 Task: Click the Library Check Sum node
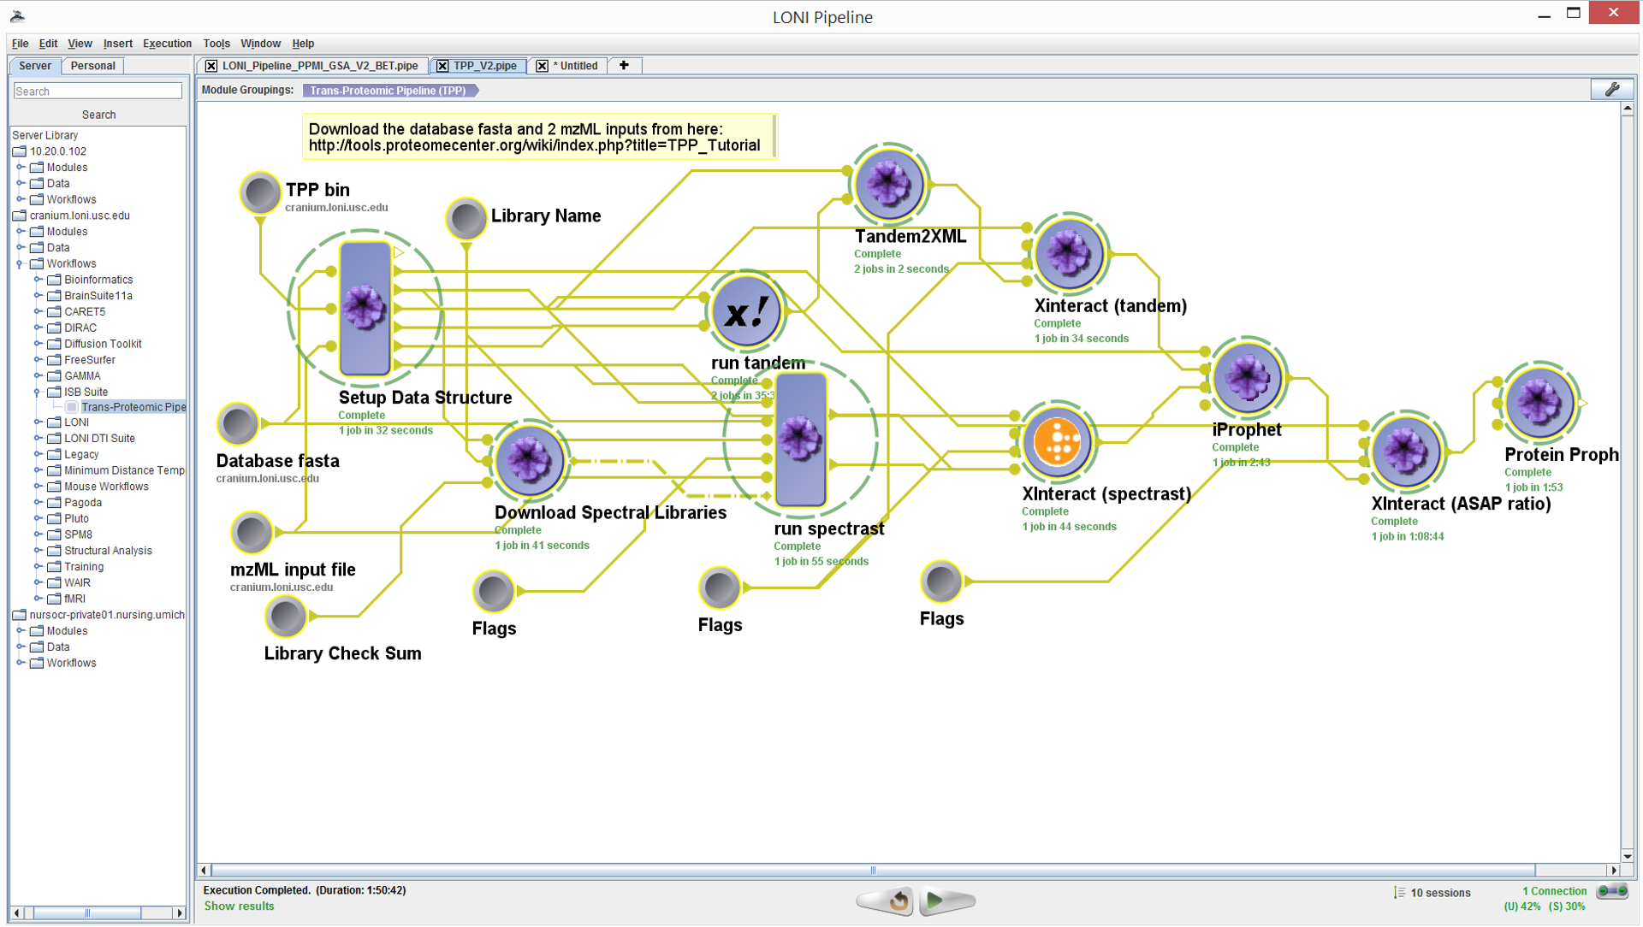coord(286,616)
